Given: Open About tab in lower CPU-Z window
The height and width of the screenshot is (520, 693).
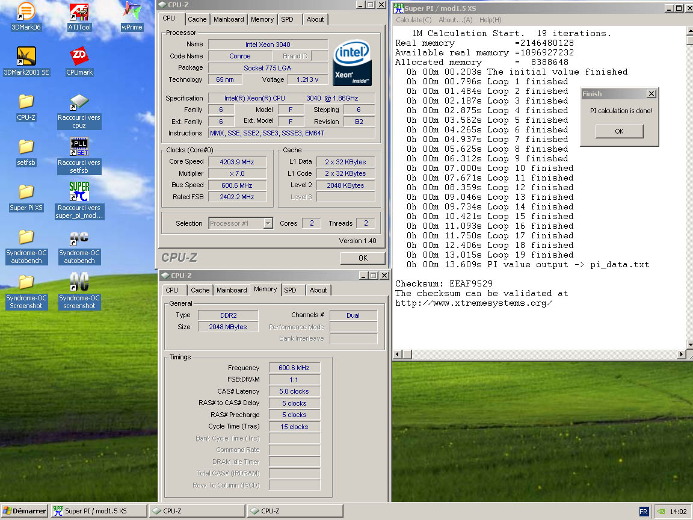Looking at the screenshot, I should tap(318, 290).
